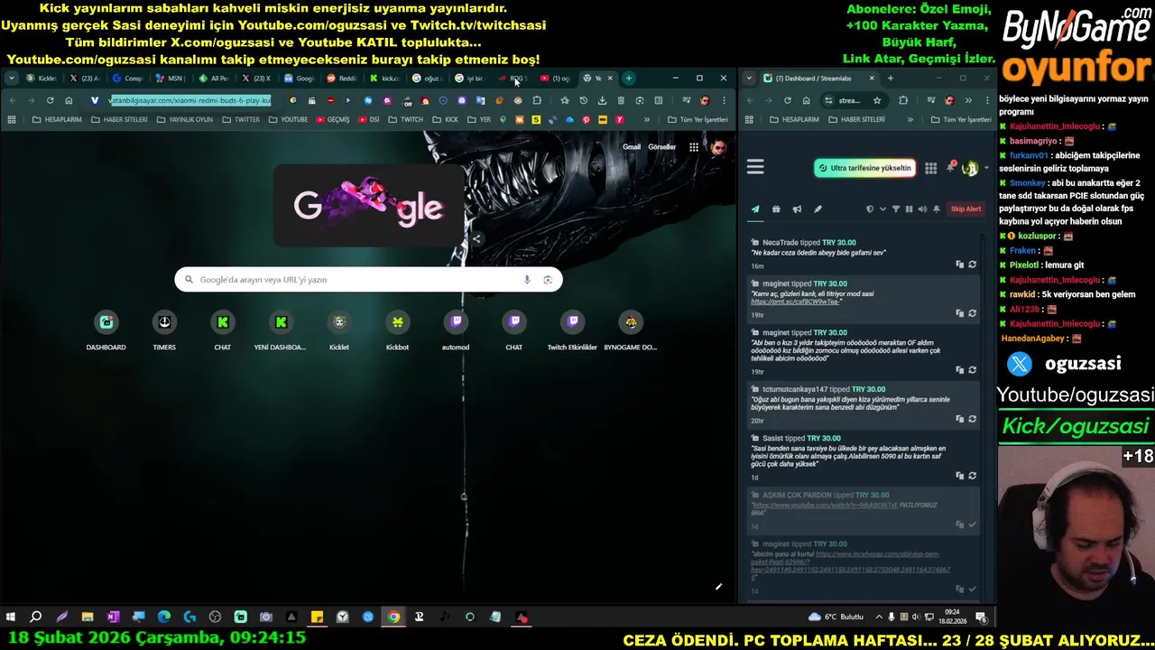Toggle the alert bell in events toolbar
The image size is (1155, 650).
[x=937, y=209]
